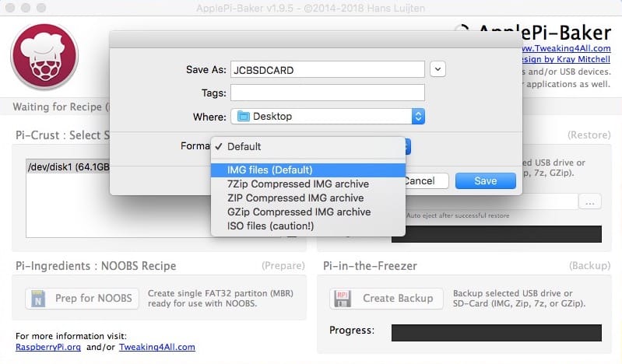Click the Backup progress bar
The width and height of the screenshot is (622, 364).
(x=496, y=333)
